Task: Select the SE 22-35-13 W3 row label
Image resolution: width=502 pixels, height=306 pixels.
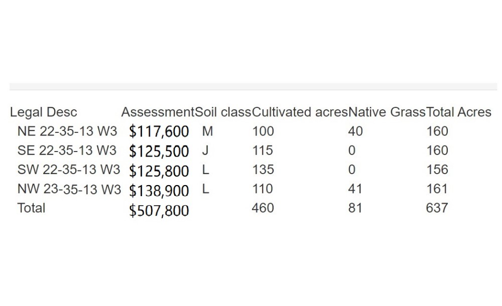Action: tap(67, 150)
